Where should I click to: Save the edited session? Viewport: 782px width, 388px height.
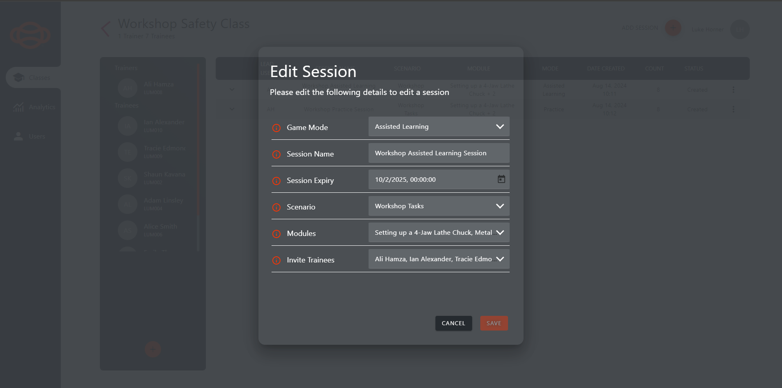(493, 323)
